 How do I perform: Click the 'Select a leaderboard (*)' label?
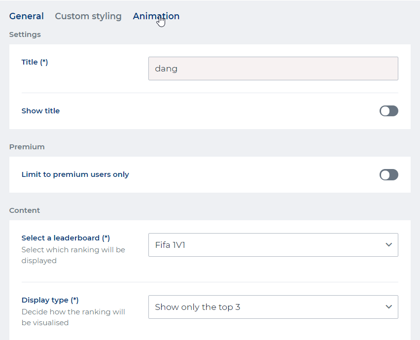[x=66, y=238]
